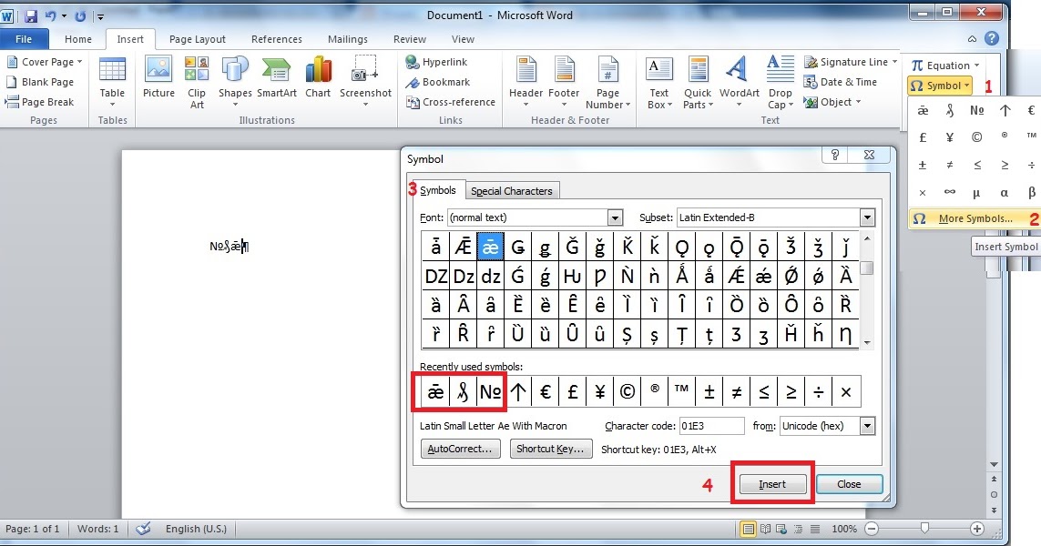The height and width of the screenshot is (546, 1041).
Task: Add a Bookmark
Action: (x=437, y=82)
